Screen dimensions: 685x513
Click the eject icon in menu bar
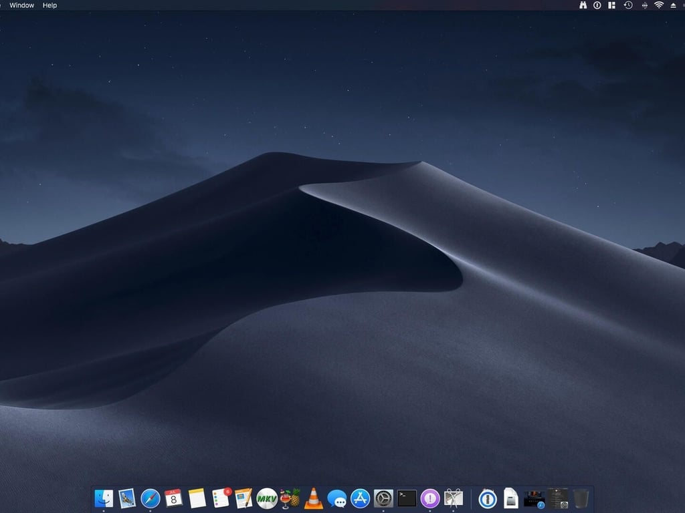[x=674, y=5]
